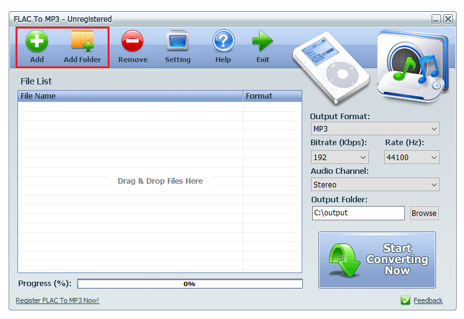The width and height of the screenshot is (464, 319).
Task: Click the music notes speaker logo
Action: 414,66
